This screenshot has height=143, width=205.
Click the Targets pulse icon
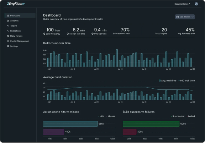tap(8, 26)
